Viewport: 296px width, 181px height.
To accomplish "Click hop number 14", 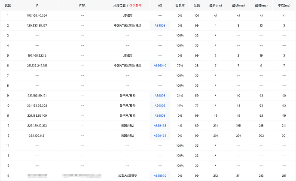I will (x=8, y=145).
